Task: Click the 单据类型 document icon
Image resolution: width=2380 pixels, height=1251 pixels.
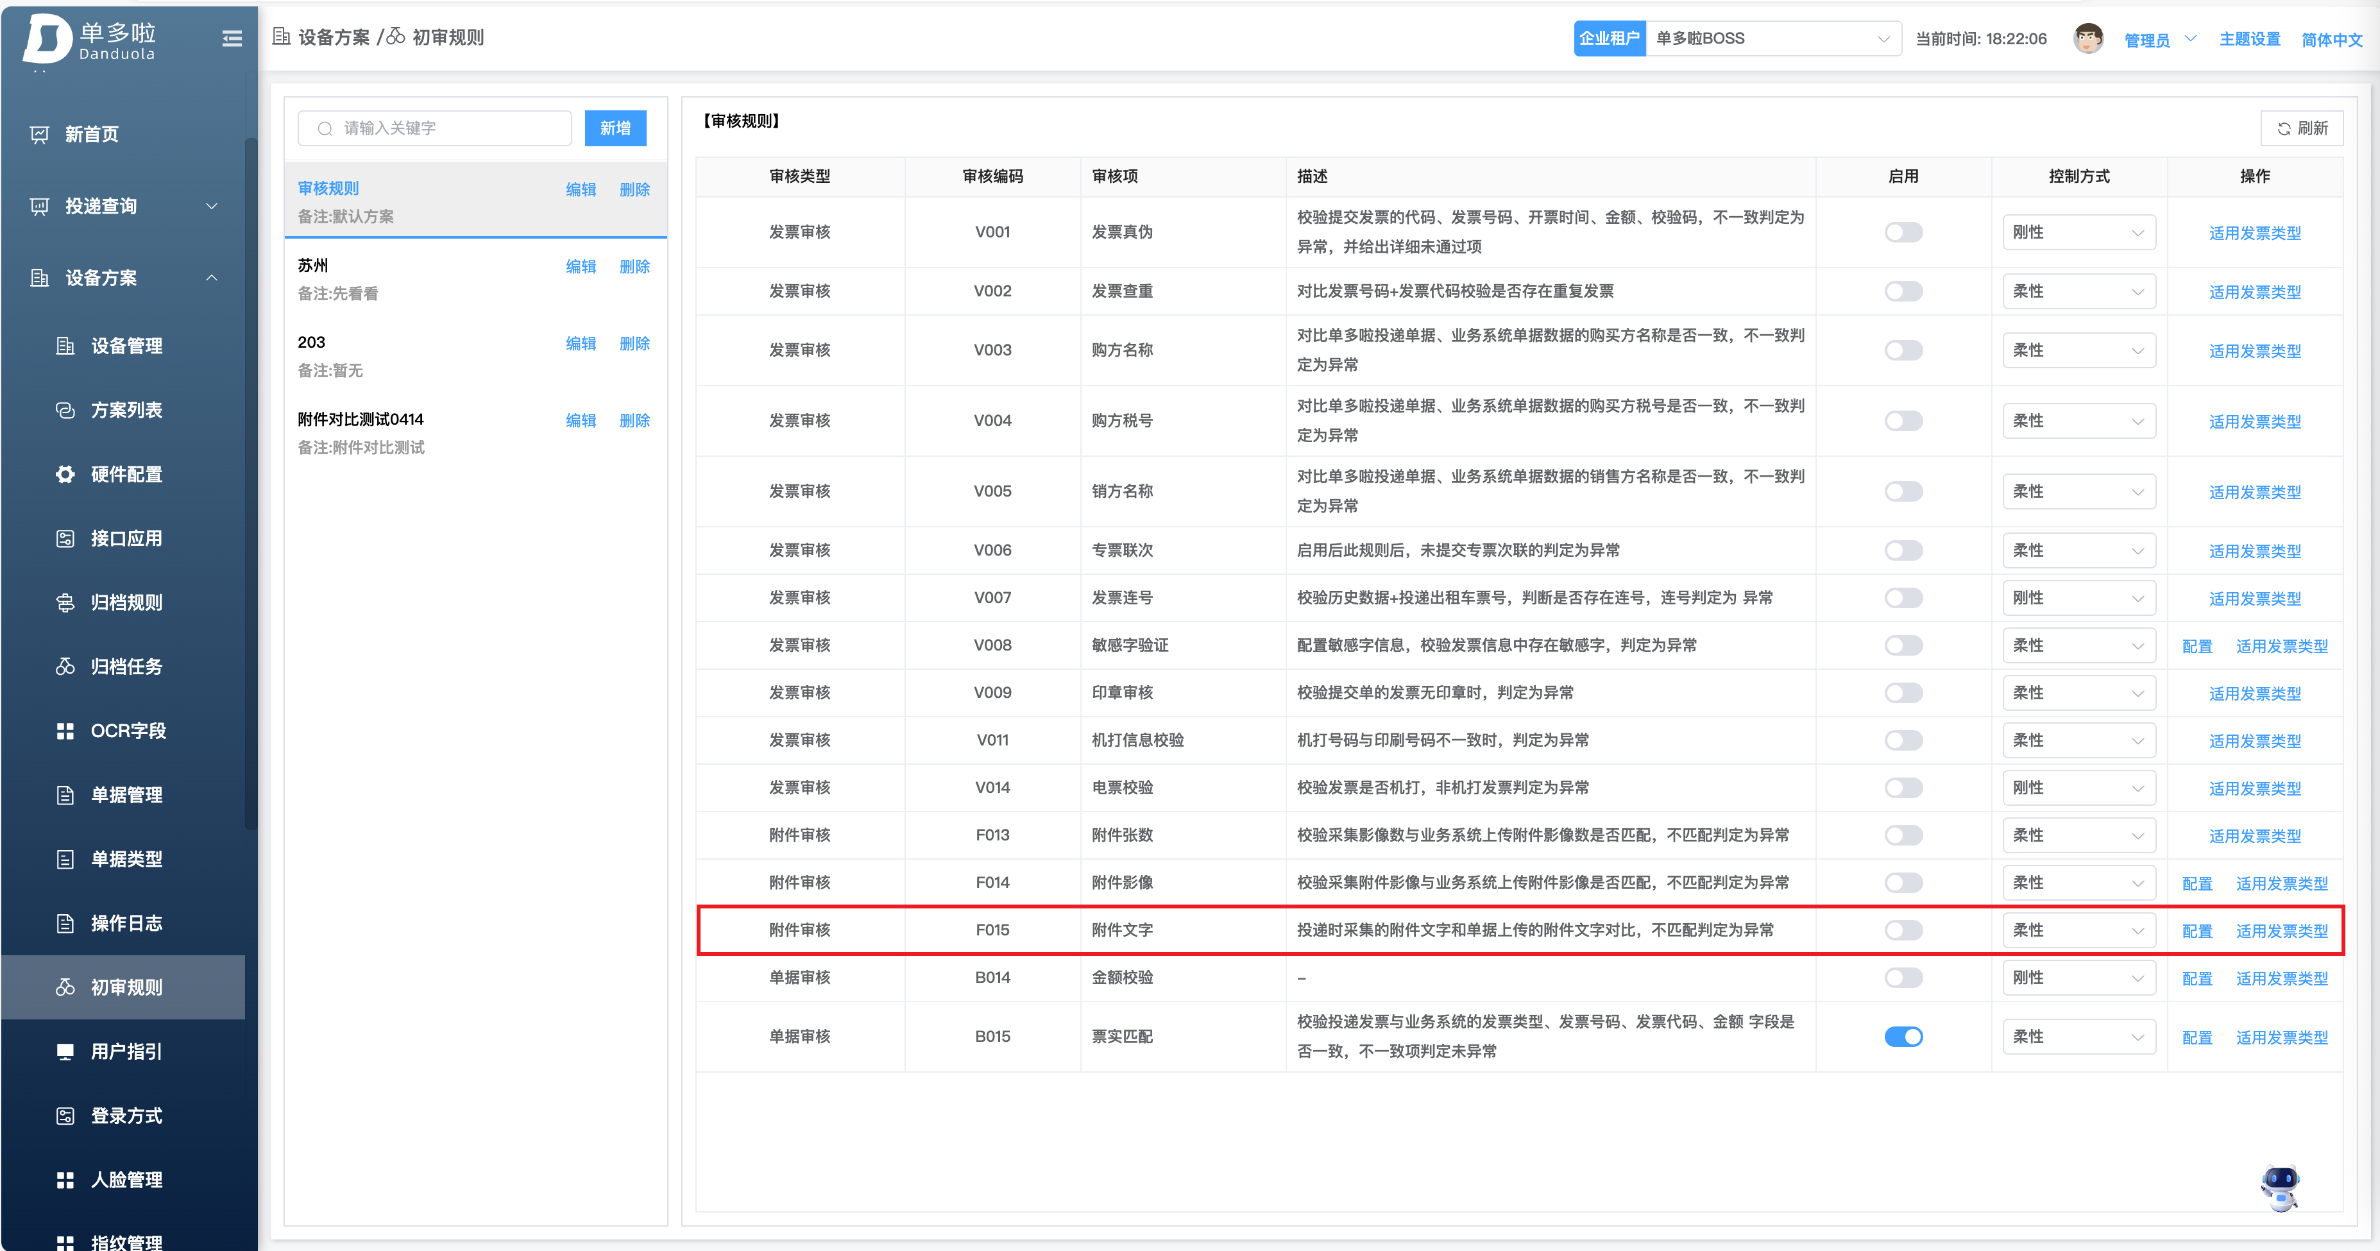Action: [x=65, y=859]
